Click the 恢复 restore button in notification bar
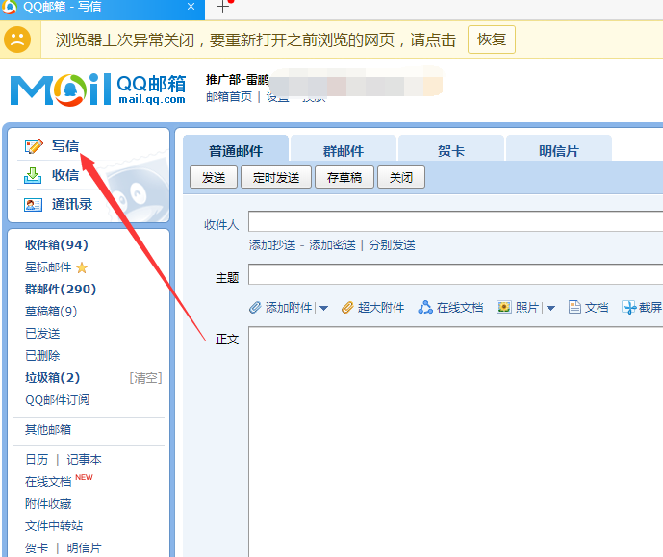663x557 pixels. pyautogui.click(x=492, y=39)
